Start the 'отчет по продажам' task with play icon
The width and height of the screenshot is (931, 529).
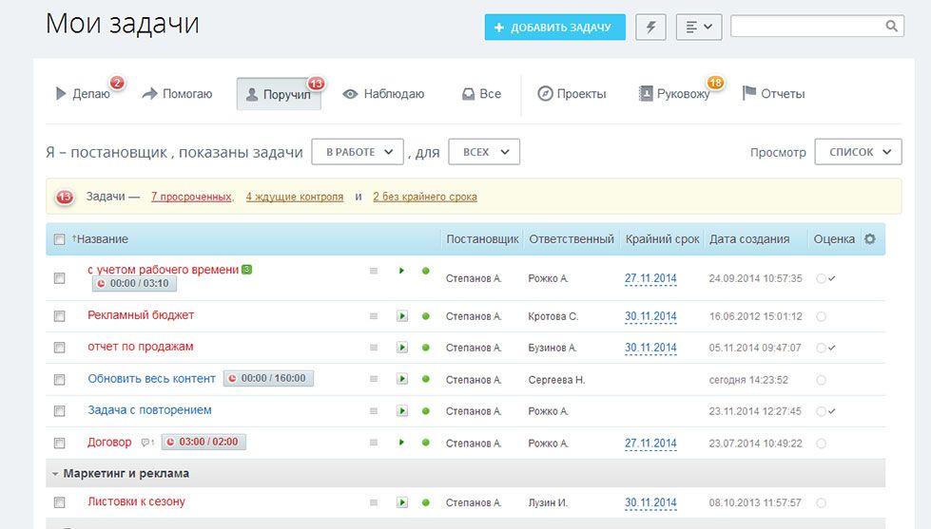tap(402, 348)
